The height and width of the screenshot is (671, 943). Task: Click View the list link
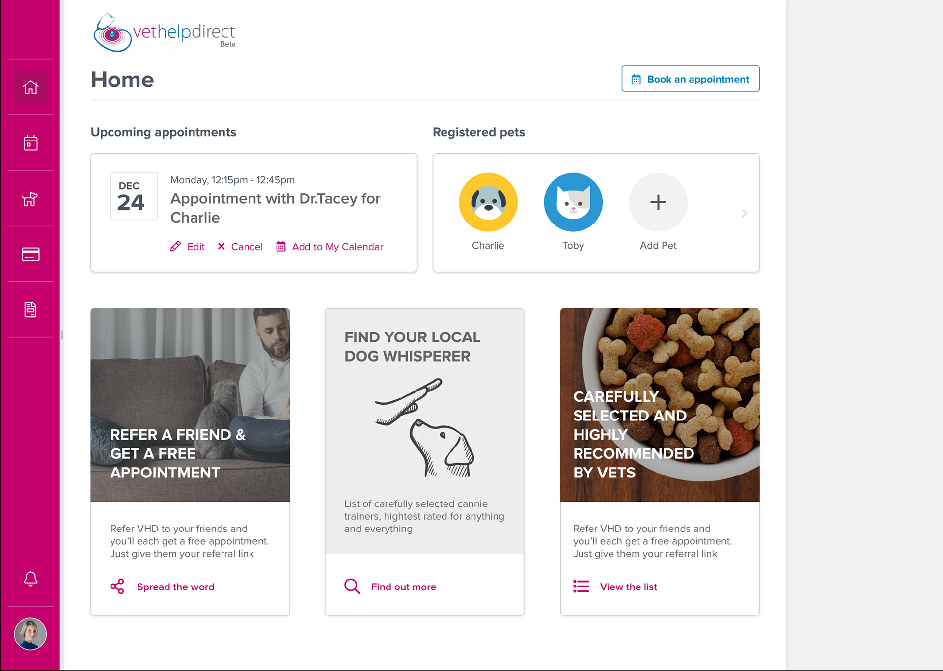click(x=628, y=587)
